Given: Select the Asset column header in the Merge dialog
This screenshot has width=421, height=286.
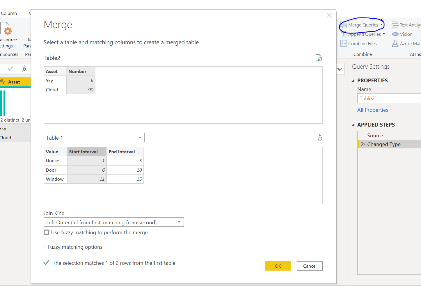Looking at the screenshot, I should (55, 72).
